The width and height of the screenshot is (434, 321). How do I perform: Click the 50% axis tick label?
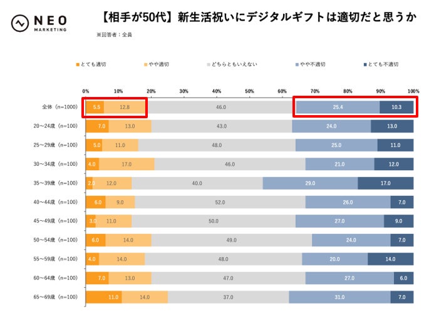coord(249,91)
